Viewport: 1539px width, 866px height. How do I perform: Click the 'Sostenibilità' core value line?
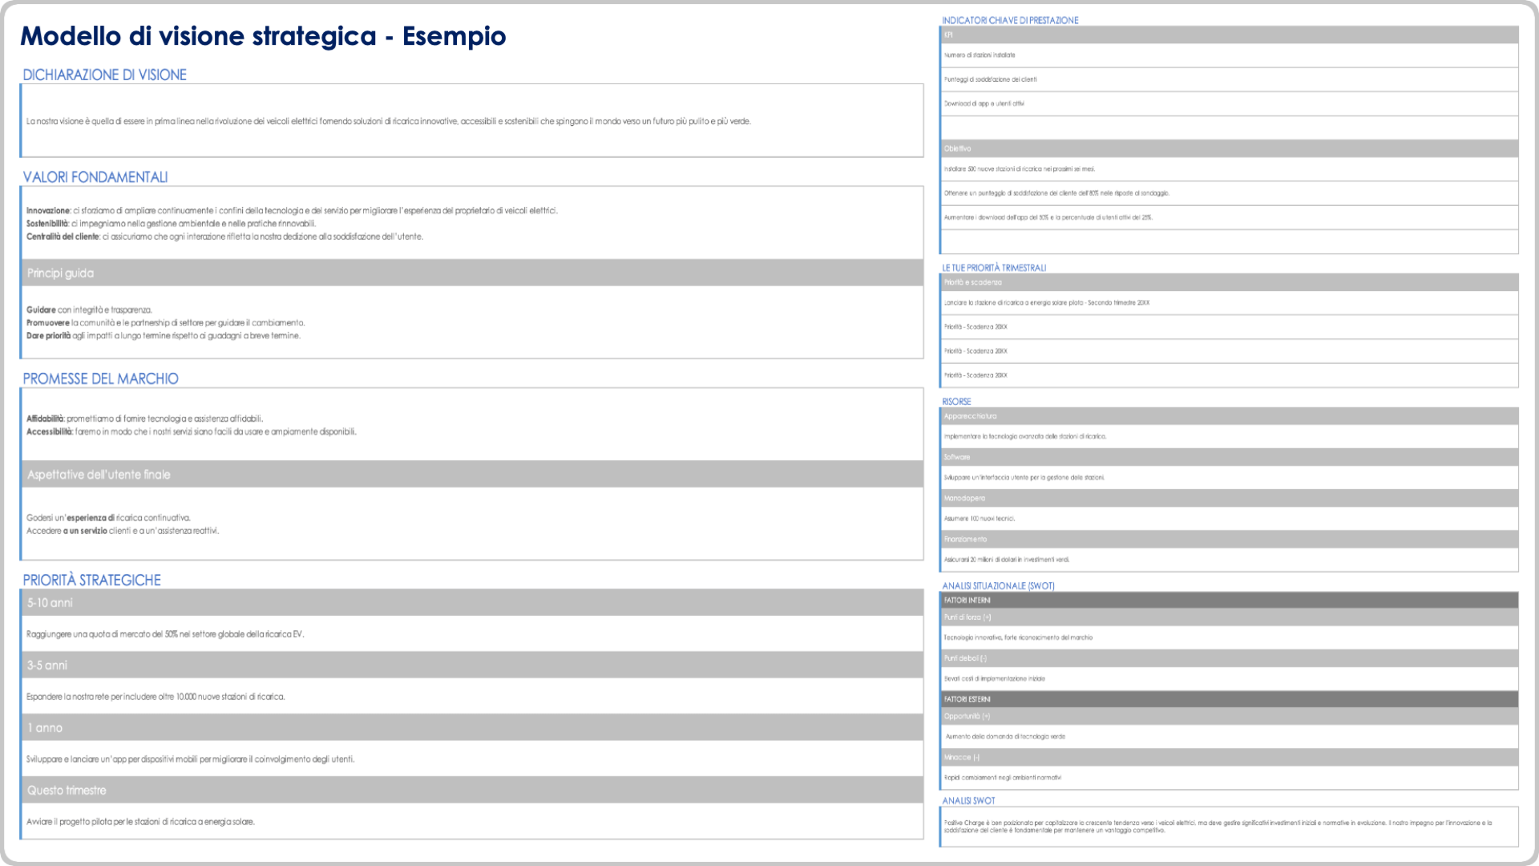[171, 224]
